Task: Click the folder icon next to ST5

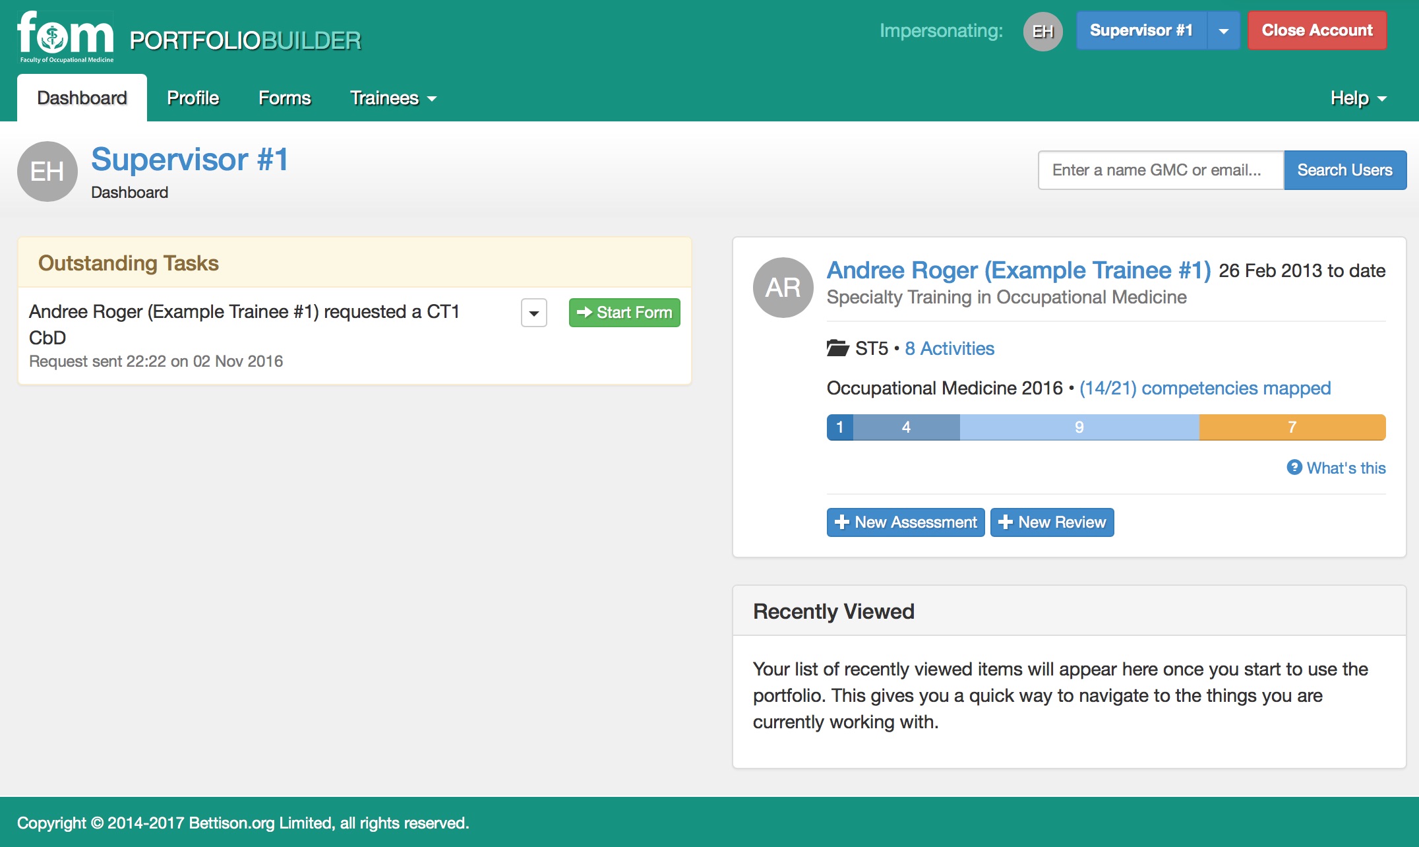Action: (837, 348)
